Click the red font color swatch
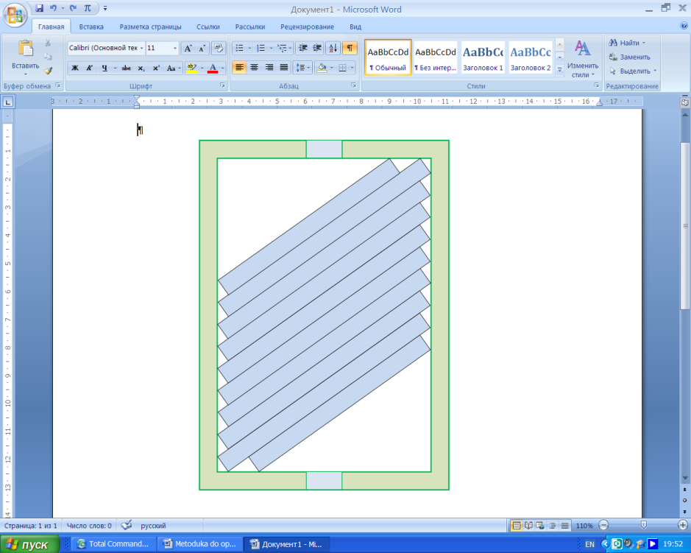Image resolution: width=691 pixels, height=553 pixels. (213, 68)
